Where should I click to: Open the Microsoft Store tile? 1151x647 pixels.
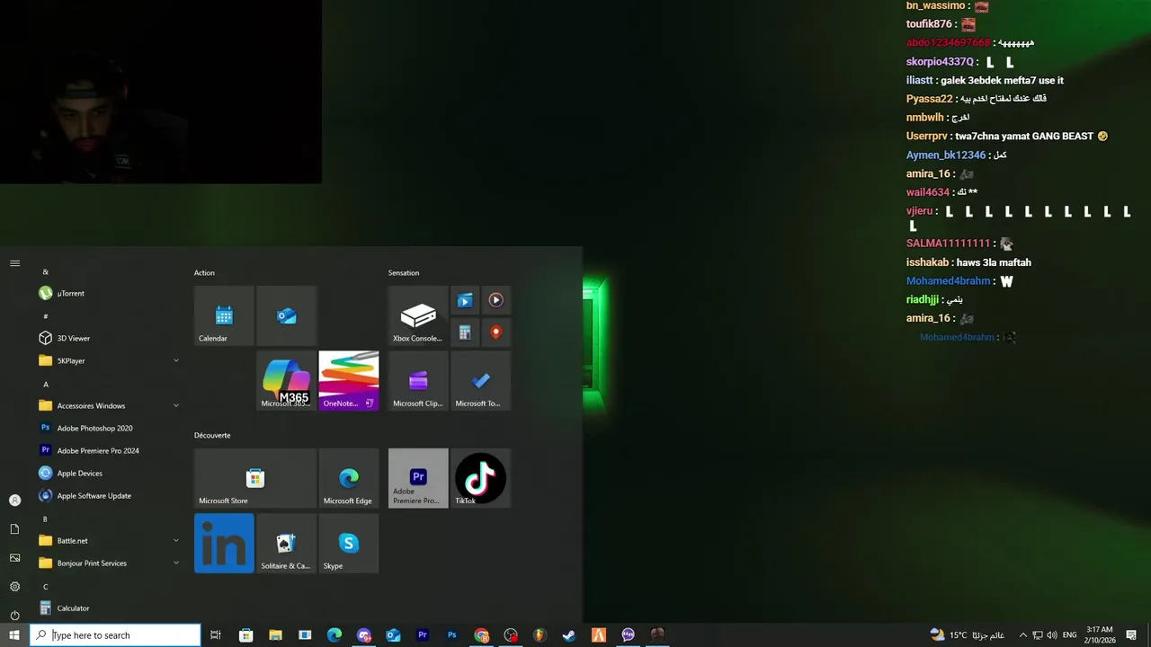pyautogui.click(x=254, y=478)
